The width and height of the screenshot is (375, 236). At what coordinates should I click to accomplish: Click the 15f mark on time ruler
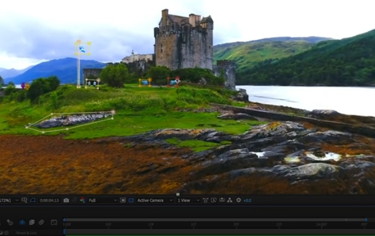coord(193,224)
